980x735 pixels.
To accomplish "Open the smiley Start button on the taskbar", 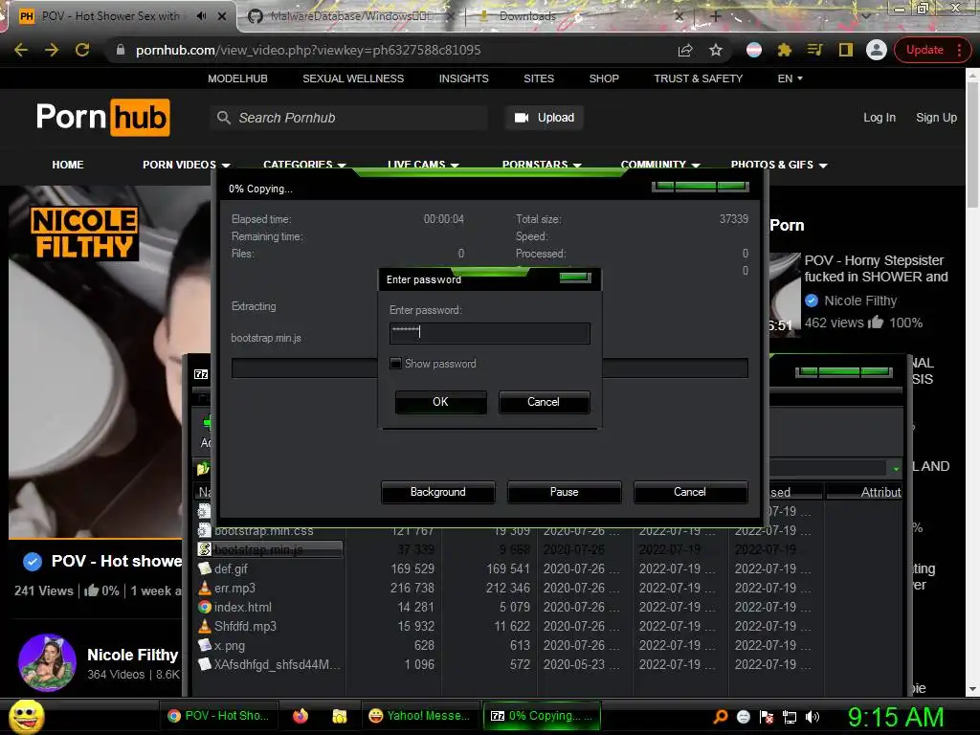I will click(x=27, y=716).
